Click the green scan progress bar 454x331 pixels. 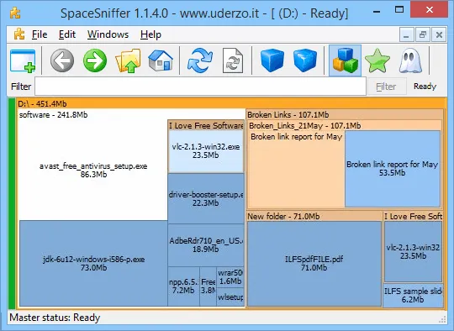pos(12,203)
